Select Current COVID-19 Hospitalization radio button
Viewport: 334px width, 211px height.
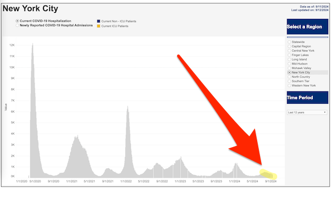pos(17,21)
